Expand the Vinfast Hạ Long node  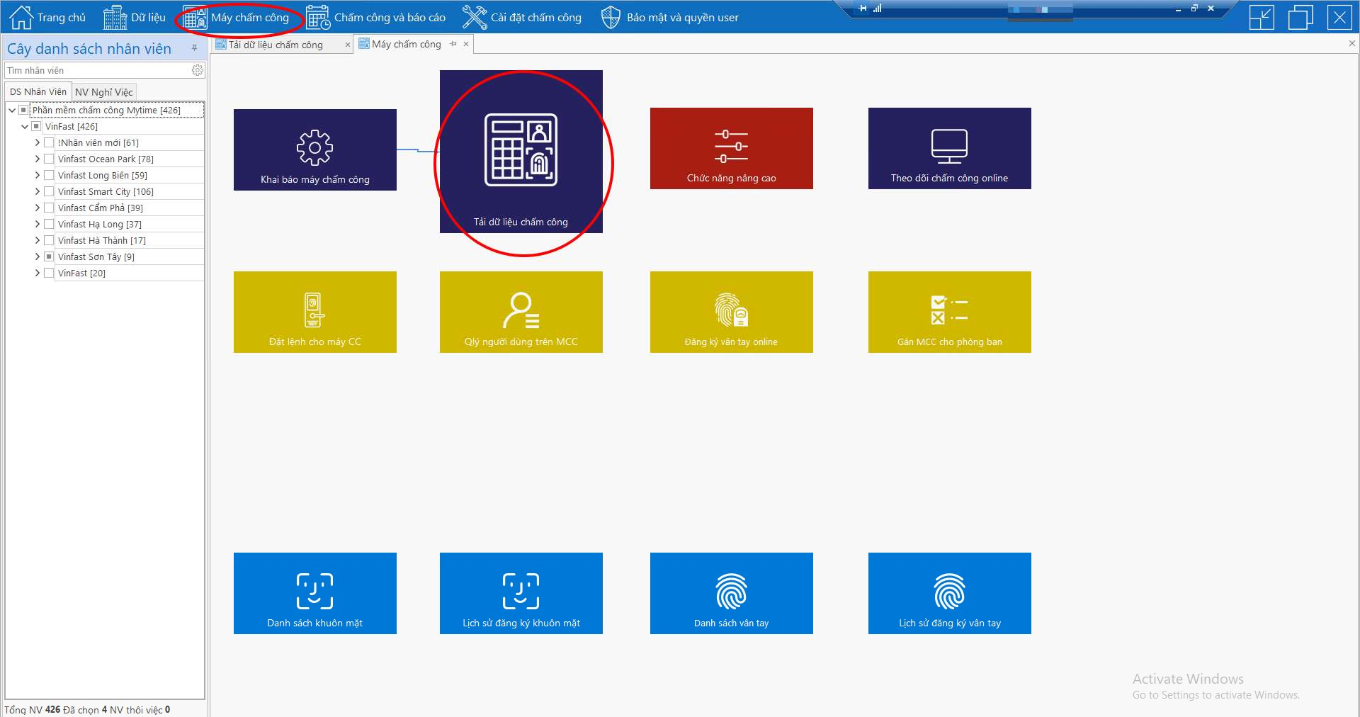click(38, 224)
